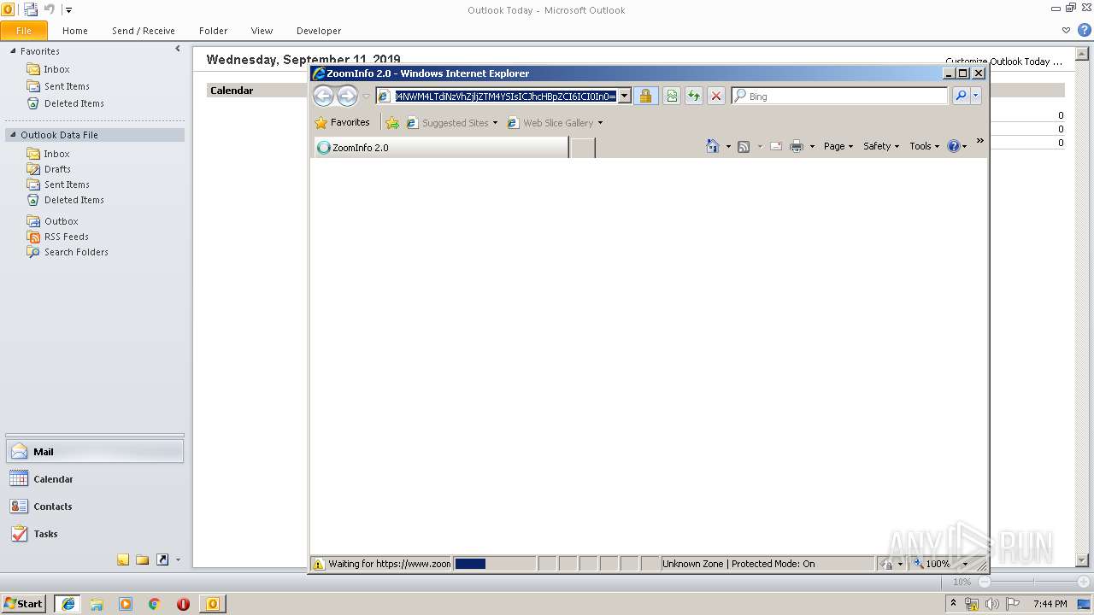
Task: Refresh the page in Internet Explorer
Action: 694,96
